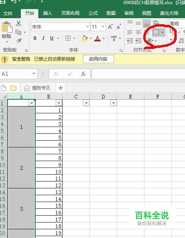Expand the font name 宋体 list
The width and height of the screenshot is (185, 238).
coord(88,27)
